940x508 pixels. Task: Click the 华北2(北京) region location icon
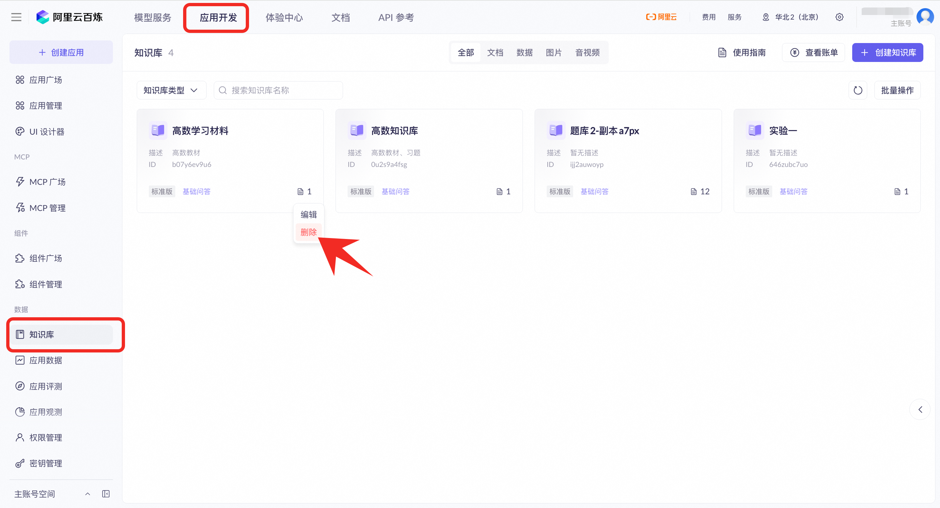pyautogui.click(x=766, y=17)
